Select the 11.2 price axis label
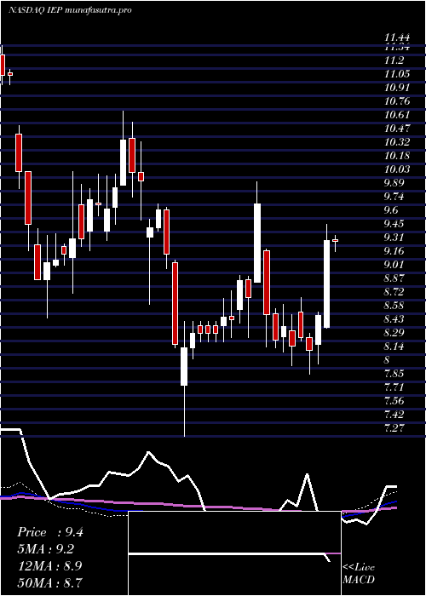This screenshot has height=596, width=426. [x=394, y=60]
